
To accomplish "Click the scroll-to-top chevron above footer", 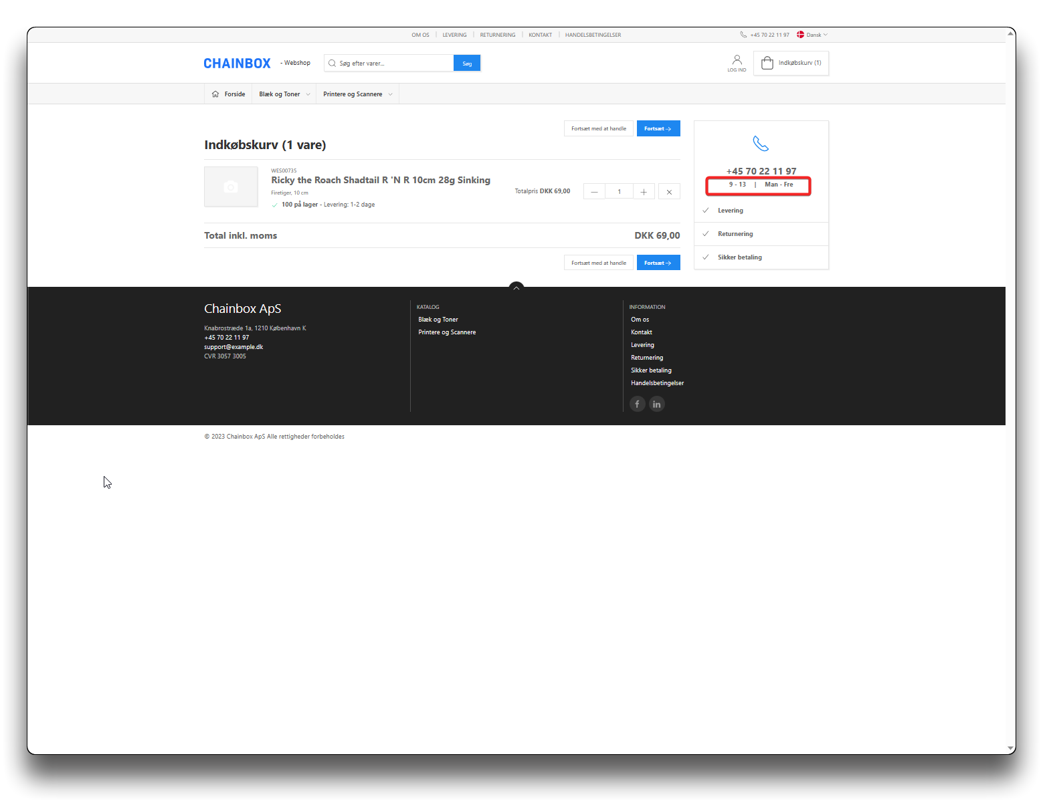I will [516, 288].
